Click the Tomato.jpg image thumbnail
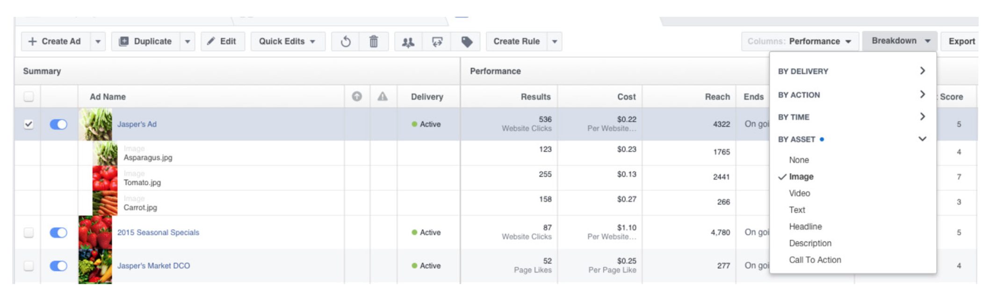This screenshot has height=305, width=997. click(x=105, y=178)
